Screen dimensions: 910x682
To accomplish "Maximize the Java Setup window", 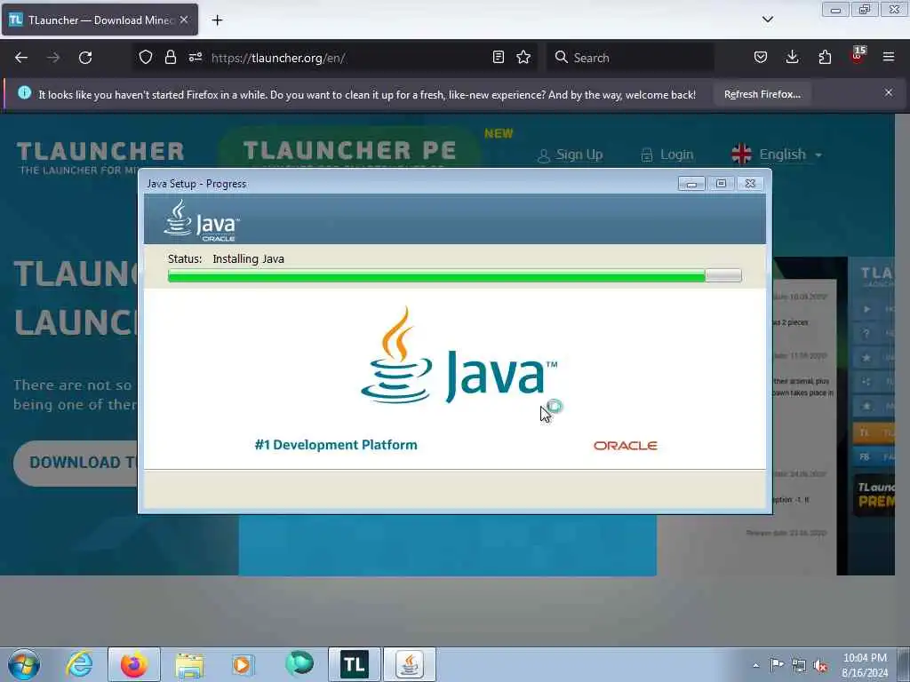I will (721, 184).
